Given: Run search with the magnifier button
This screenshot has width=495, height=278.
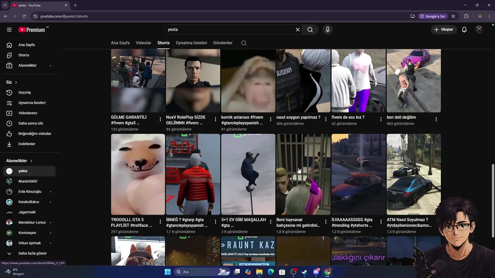Looking at the screenshot, I should click(x=310, y=29).
